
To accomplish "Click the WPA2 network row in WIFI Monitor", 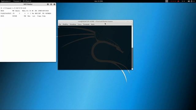I will (x=26, y=13).
